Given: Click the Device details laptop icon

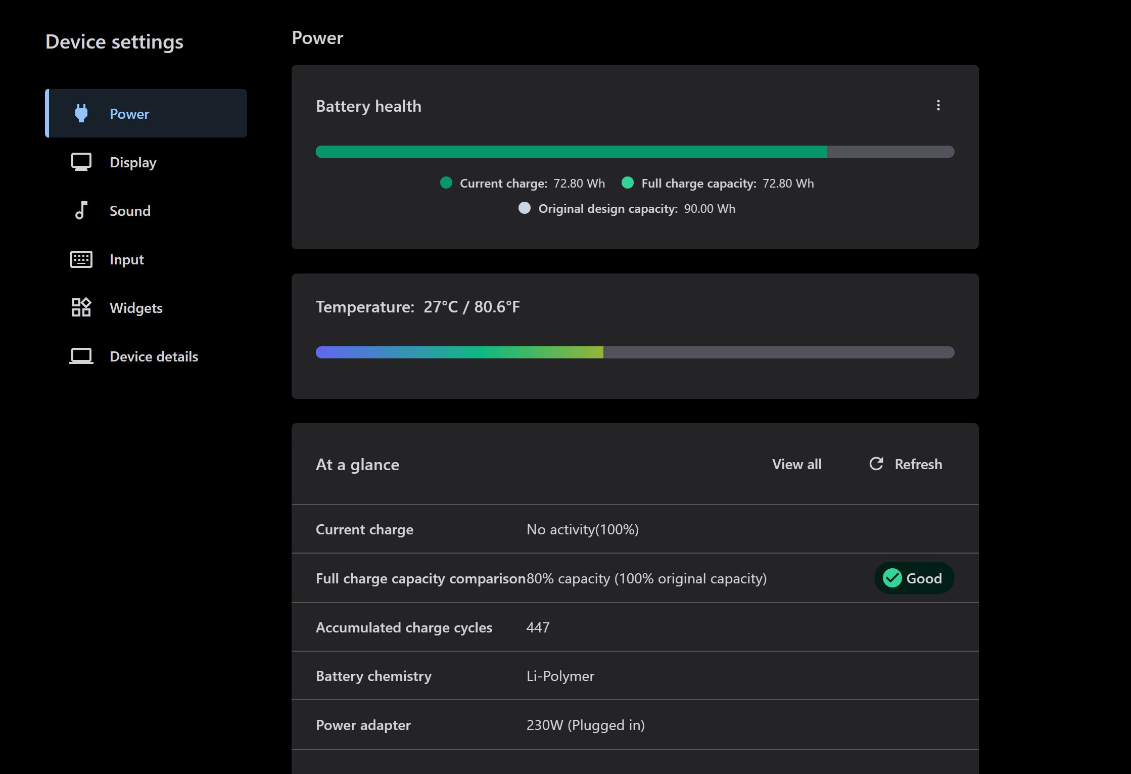Looking at the screenshot, I should point(81,356).
